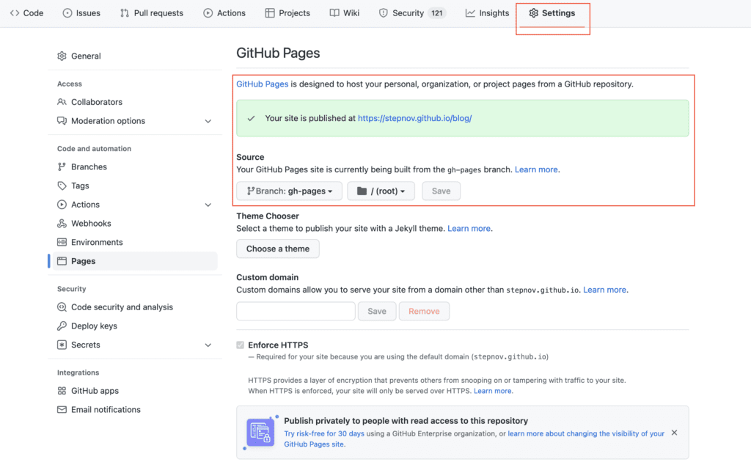751x462 pixels.
Task: Click the shield icon on Security tab
Action: click(x=383, y=13)
